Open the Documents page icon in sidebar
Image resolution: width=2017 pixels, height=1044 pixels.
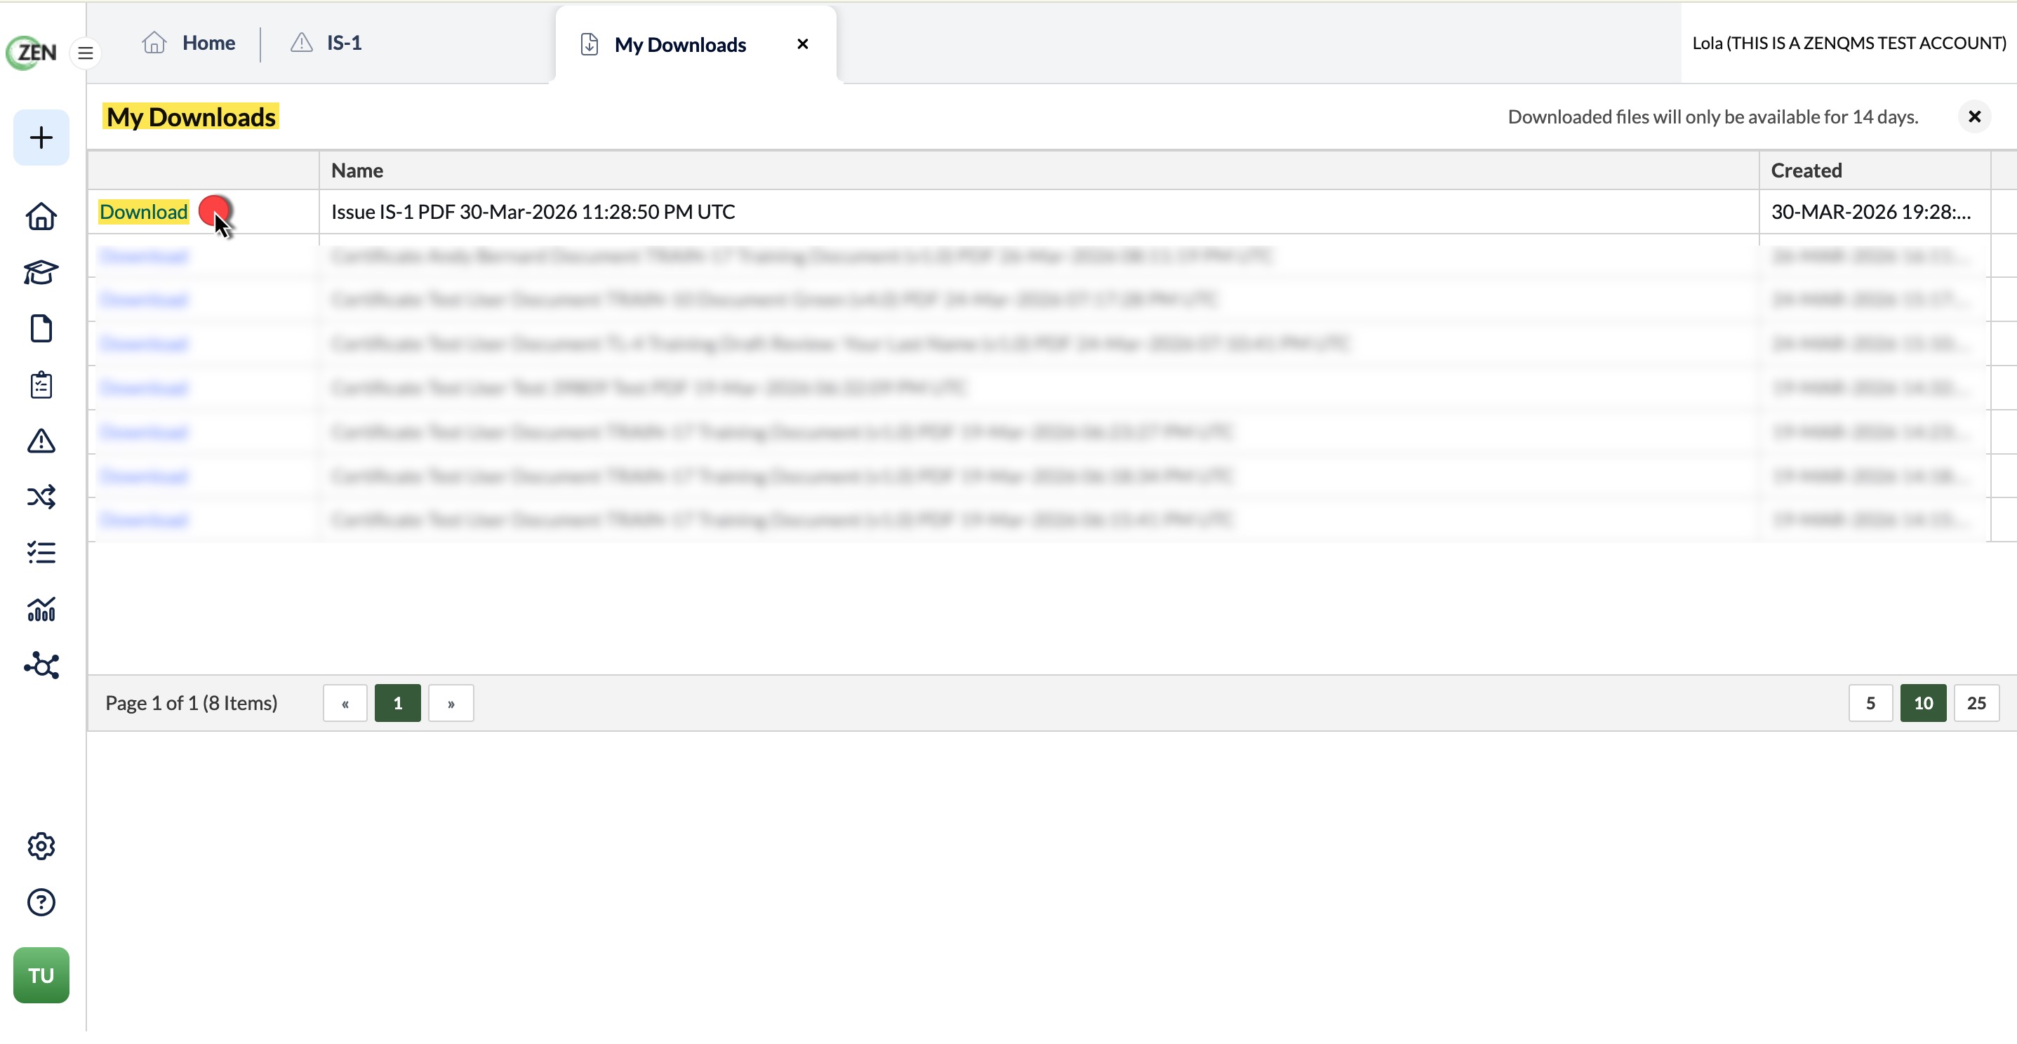point(41,330)
